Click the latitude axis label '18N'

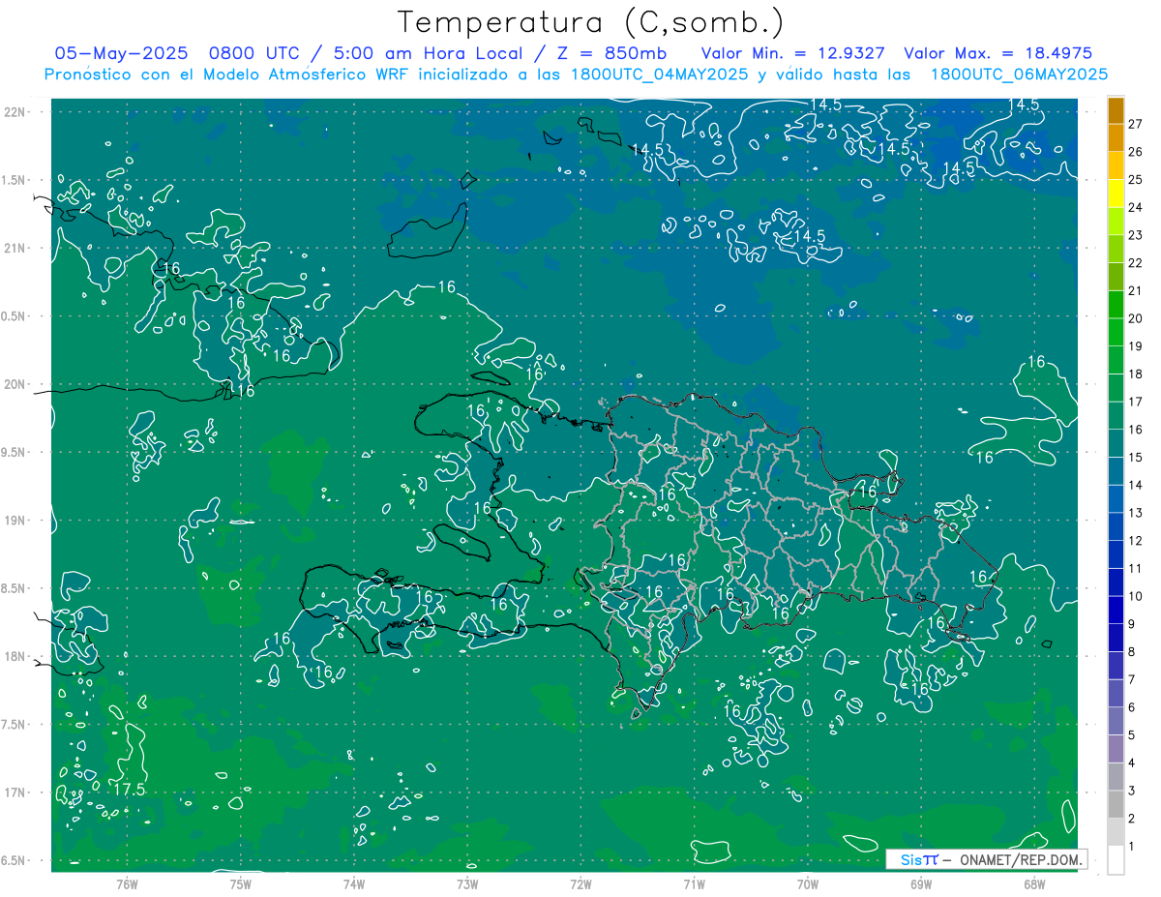[15, 656]
